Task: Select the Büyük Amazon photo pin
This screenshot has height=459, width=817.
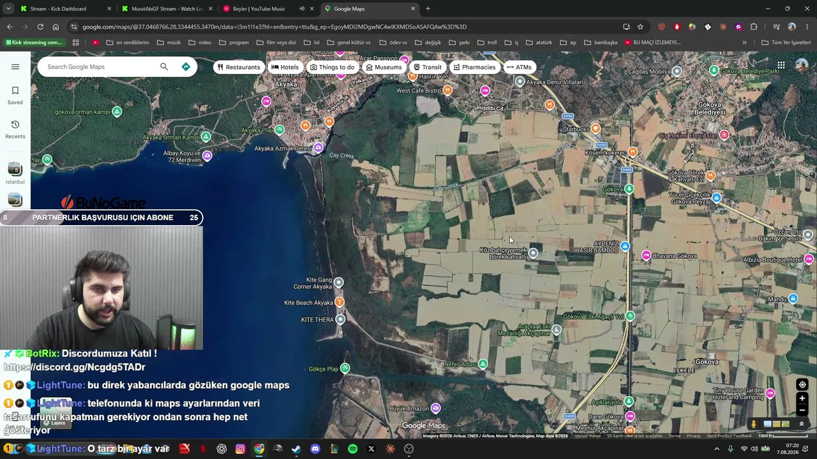Action: [x=435, y=408]
